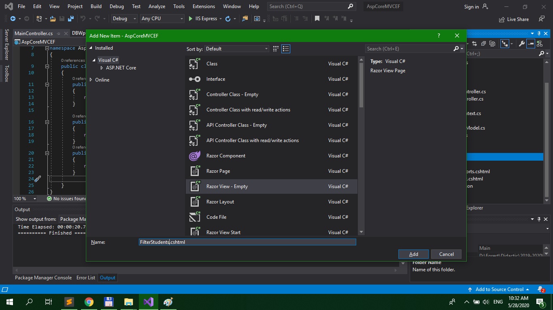
Task: Launch Sublime Text from the taskbar
Action: coord(69,302)
